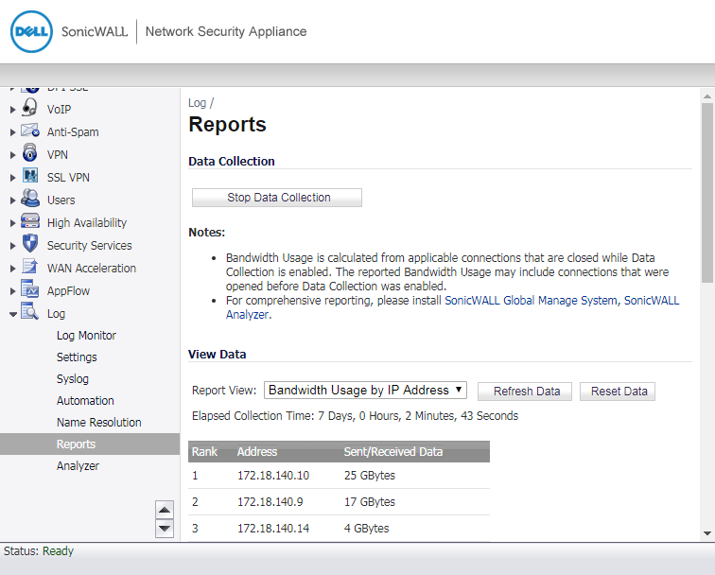Click Stop Data Collection button
715x575 pixels.
point(277,198)
